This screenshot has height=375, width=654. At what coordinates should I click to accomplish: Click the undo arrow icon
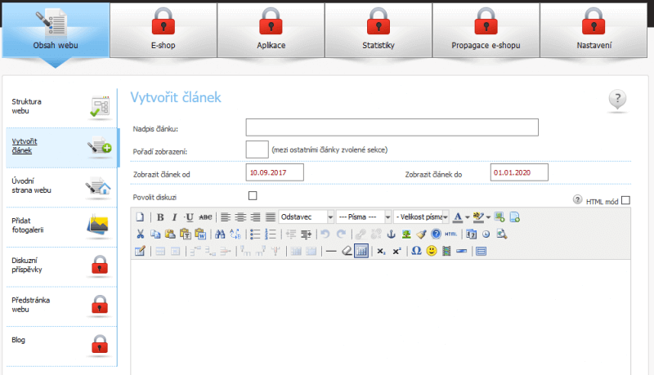coord(325,234)
